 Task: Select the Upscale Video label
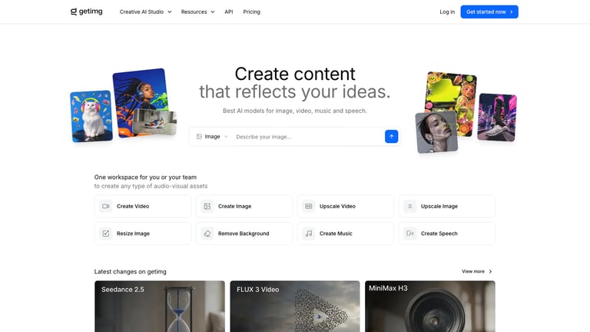click(x=337, y=206)
